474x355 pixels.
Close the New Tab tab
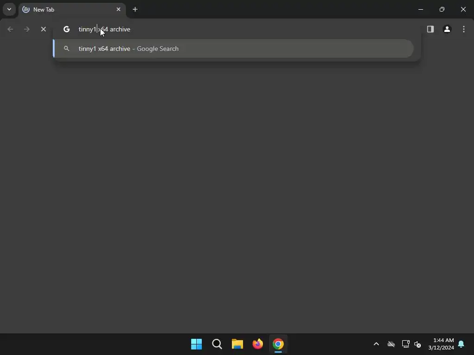[x=118, y=9]
